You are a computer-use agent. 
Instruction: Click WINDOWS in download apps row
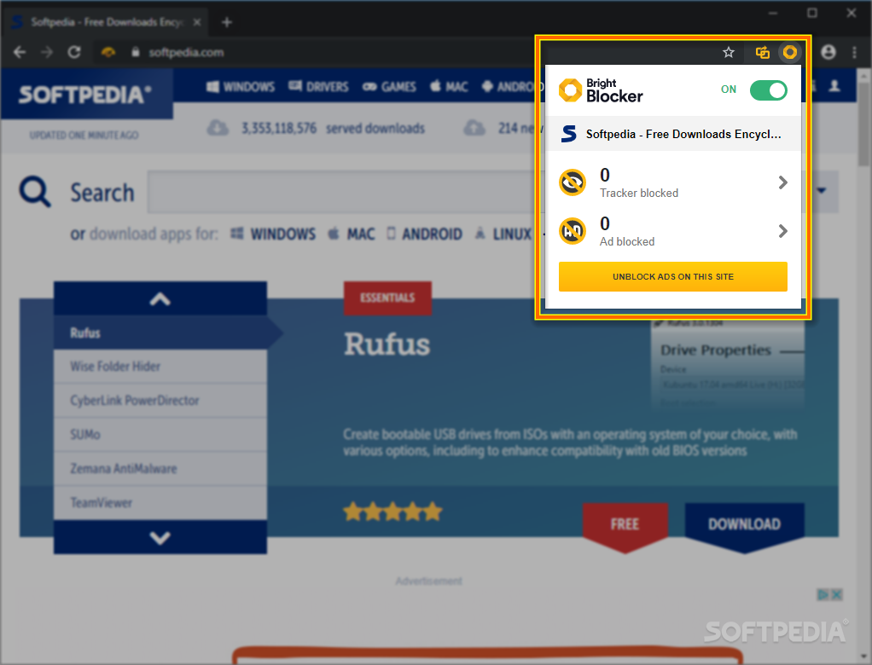click(x=273, y=234)
